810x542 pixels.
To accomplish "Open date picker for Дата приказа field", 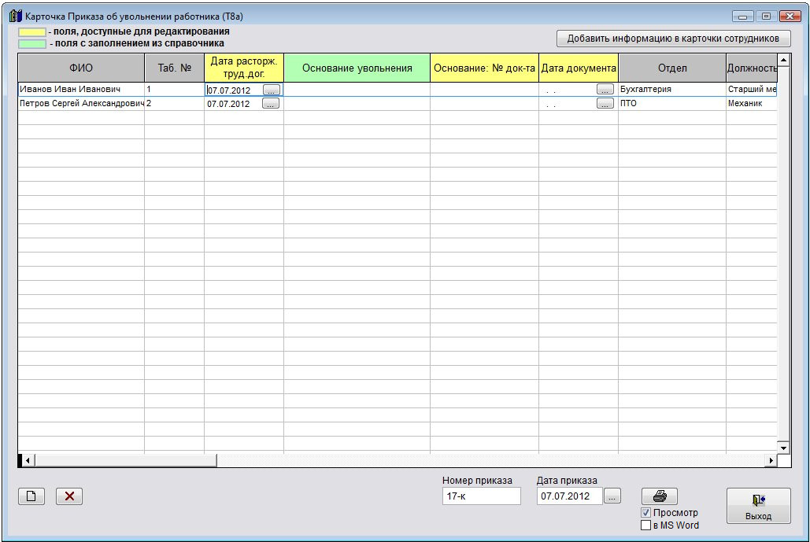I will [x=612, y=496].
